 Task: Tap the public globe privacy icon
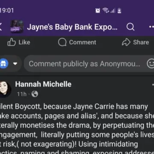pyautogui.click(x=35, y=94)
